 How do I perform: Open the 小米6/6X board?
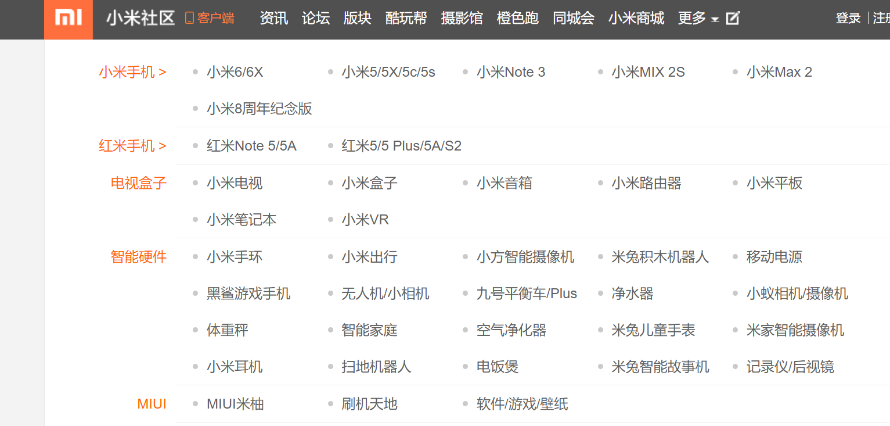pyautogui.click(x=235, y=72)
